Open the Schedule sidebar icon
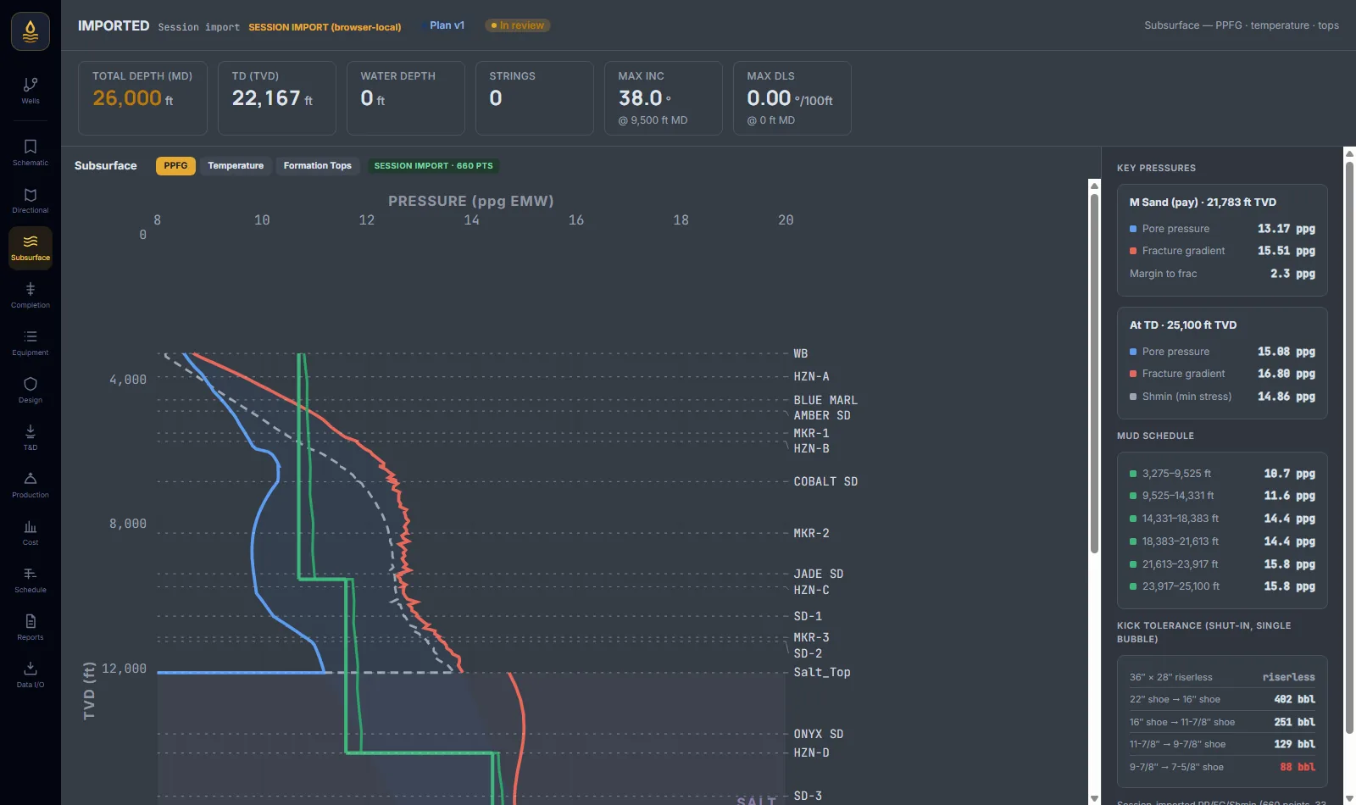This screenshot has width=1356, height=805. 31,580
